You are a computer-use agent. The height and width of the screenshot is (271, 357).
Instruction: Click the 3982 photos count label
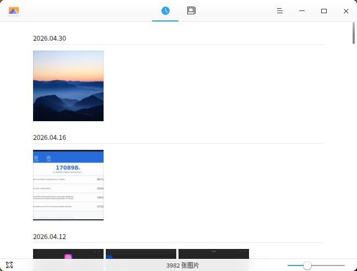(182, 265)
